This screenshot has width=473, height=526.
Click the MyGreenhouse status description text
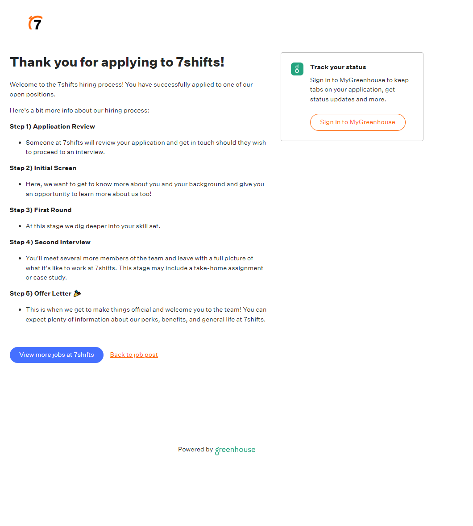point(359,90)
